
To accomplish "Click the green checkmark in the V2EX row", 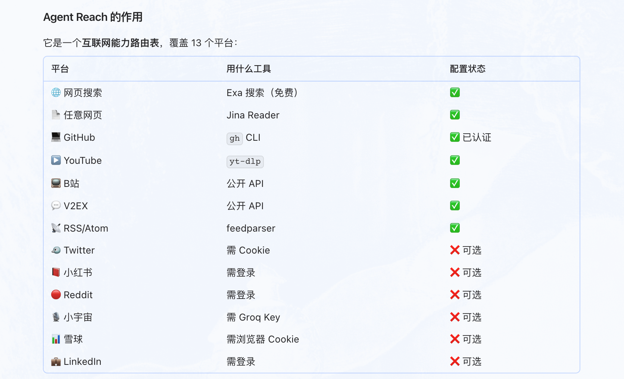I will [455, 206].
